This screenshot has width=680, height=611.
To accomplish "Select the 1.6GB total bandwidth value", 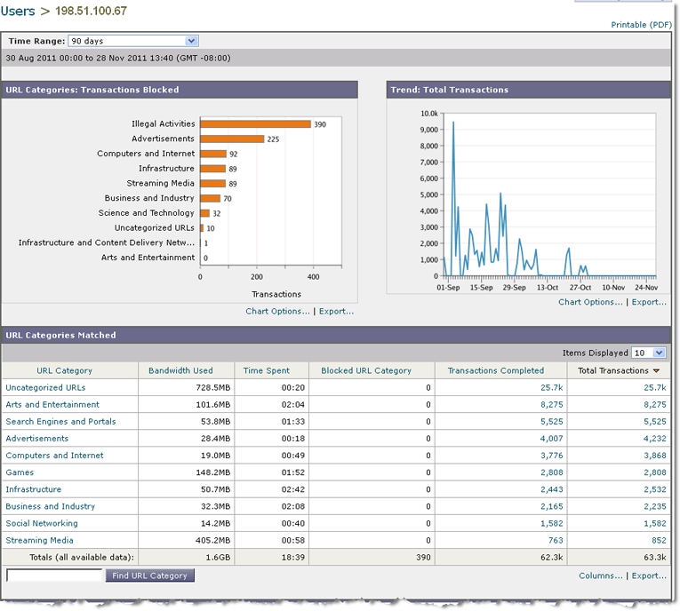I will (x=218, y=557).
